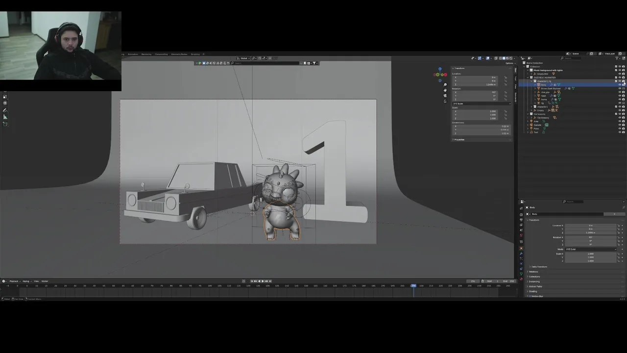Open the View Layer properties tab
627x353 pixels.
pos(521,225)
